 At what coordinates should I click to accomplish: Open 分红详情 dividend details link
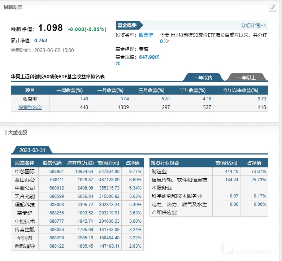pyautogui.click(x=253, y=25)
